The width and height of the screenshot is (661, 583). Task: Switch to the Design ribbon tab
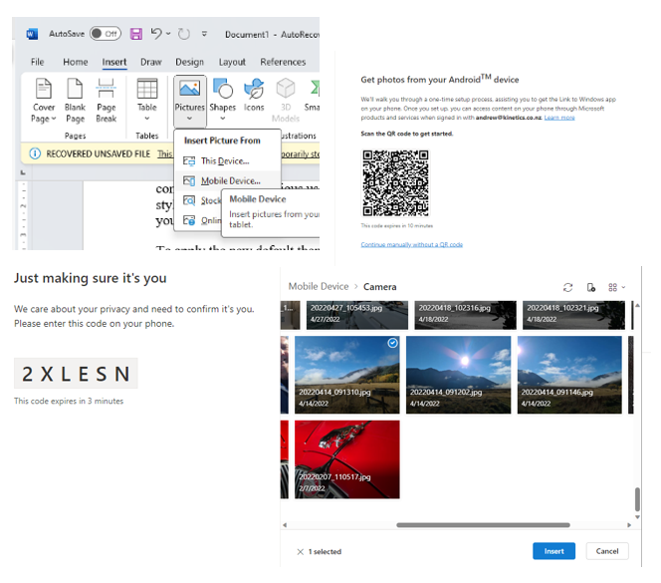[189, 62]
